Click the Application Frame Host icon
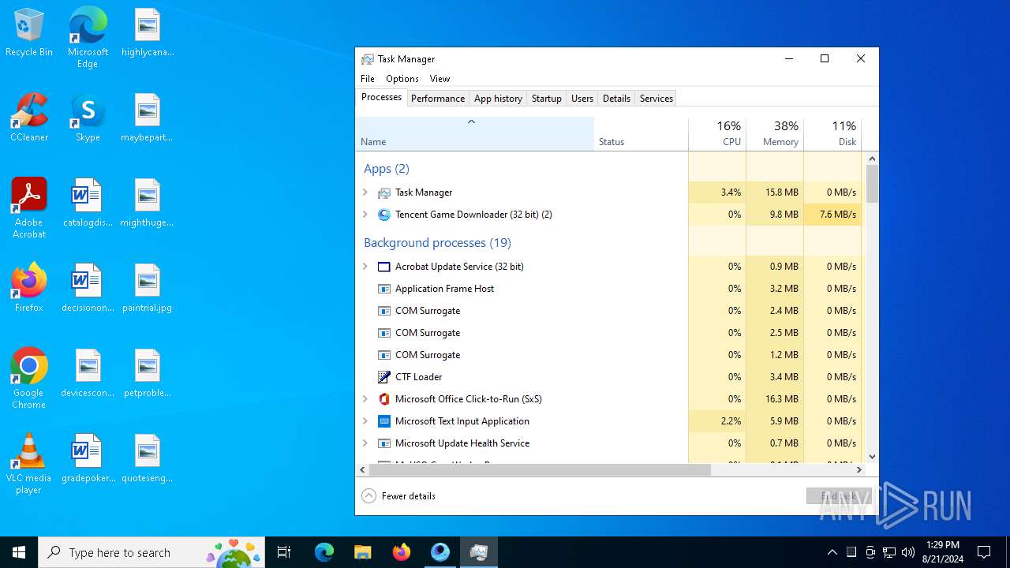1010x568 pixels. [384, 289]
